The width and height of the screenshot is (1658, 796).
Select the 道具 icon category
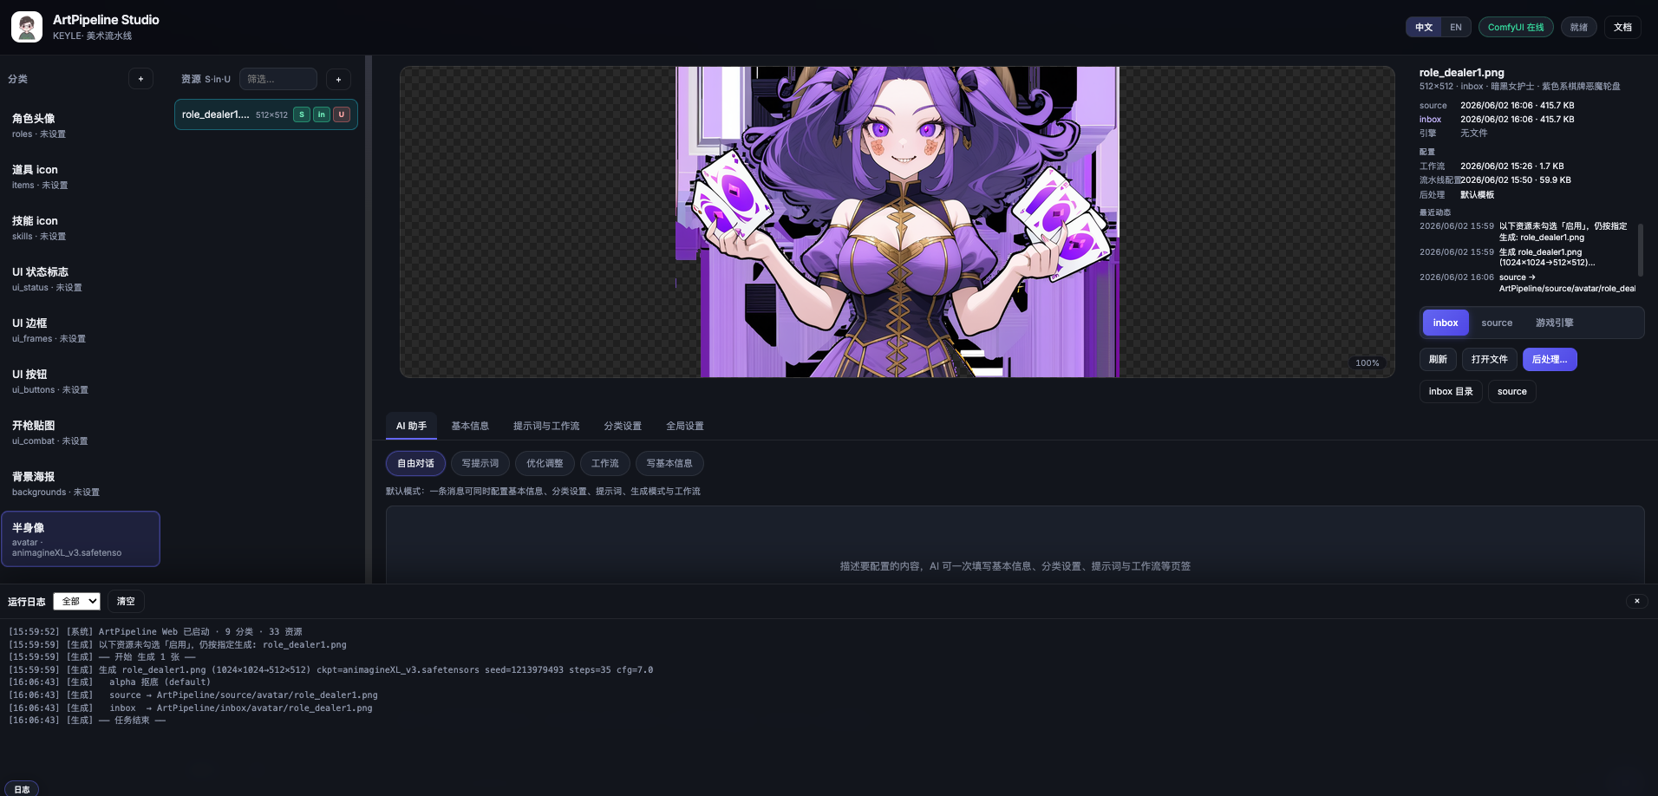[x=80, y=177]
